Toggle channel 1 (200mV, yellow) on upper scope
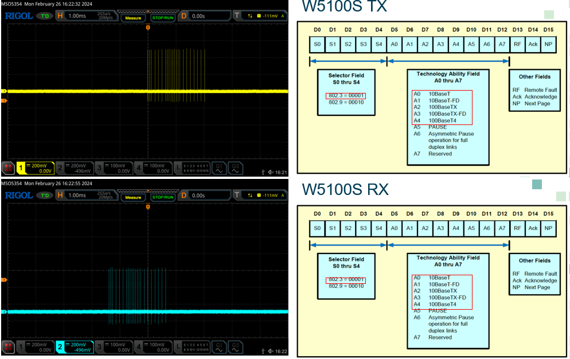The width and height of the screenshot is (570, 359). point(35,168)
